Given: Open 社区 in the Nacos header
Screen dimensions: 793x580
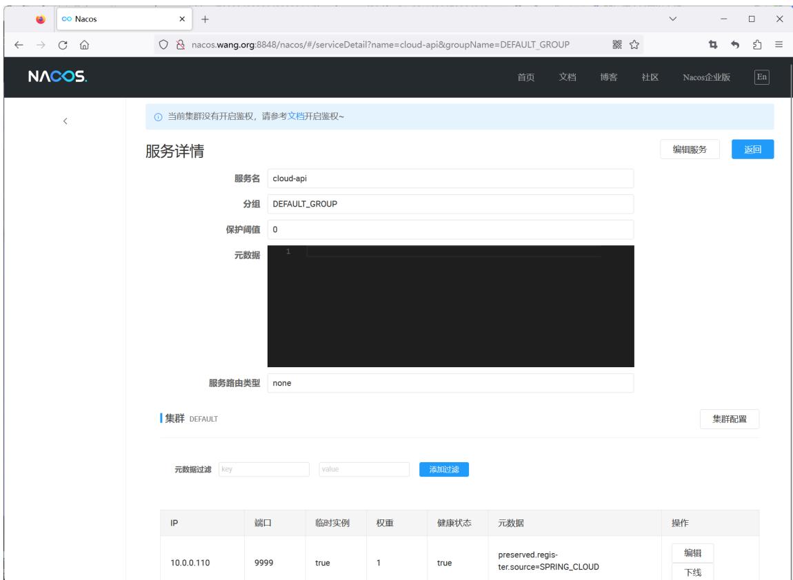Looking at the screenshot, I should click(x=650, y=77).
